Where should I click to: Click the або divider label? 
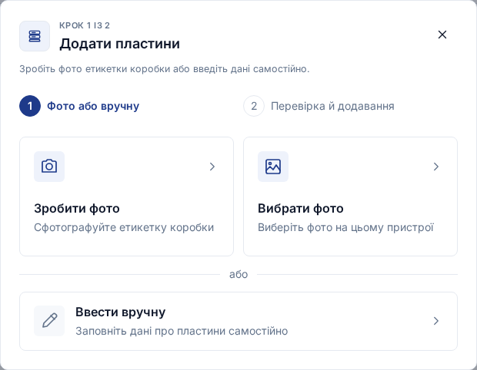tap(239, 274)
